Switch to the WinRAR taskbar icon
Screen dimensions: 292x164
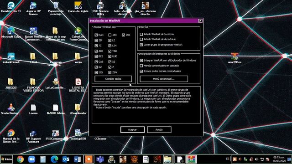coord(191,159)
